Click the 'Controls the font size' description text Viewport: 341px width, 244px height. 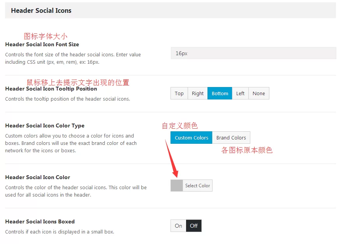coord(73,58)
